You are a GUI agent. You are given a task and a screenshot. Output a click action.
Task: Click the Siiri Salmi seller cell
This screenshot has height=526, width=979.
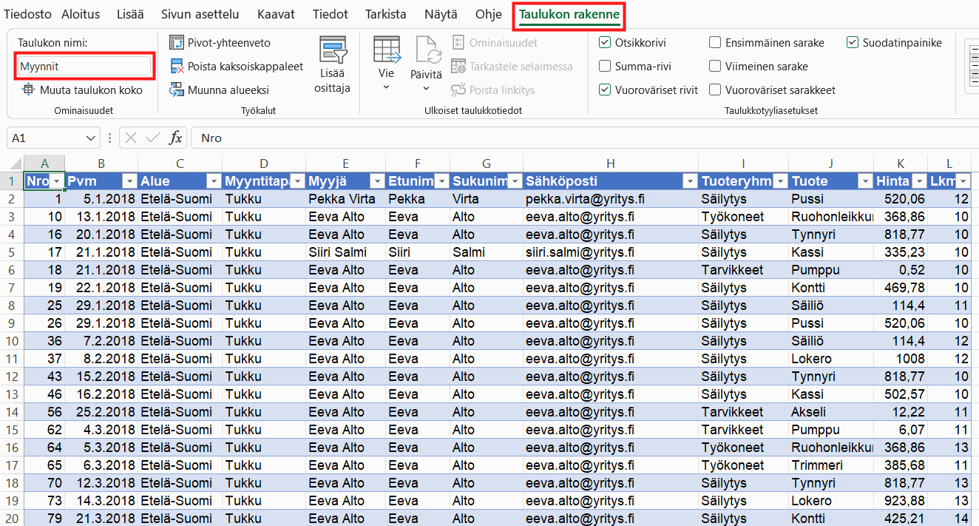pyautogui.click(x=345, y=252)
